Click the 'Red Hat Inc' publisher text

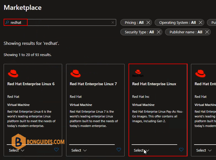pyautogui.click(x=141, y=97)
